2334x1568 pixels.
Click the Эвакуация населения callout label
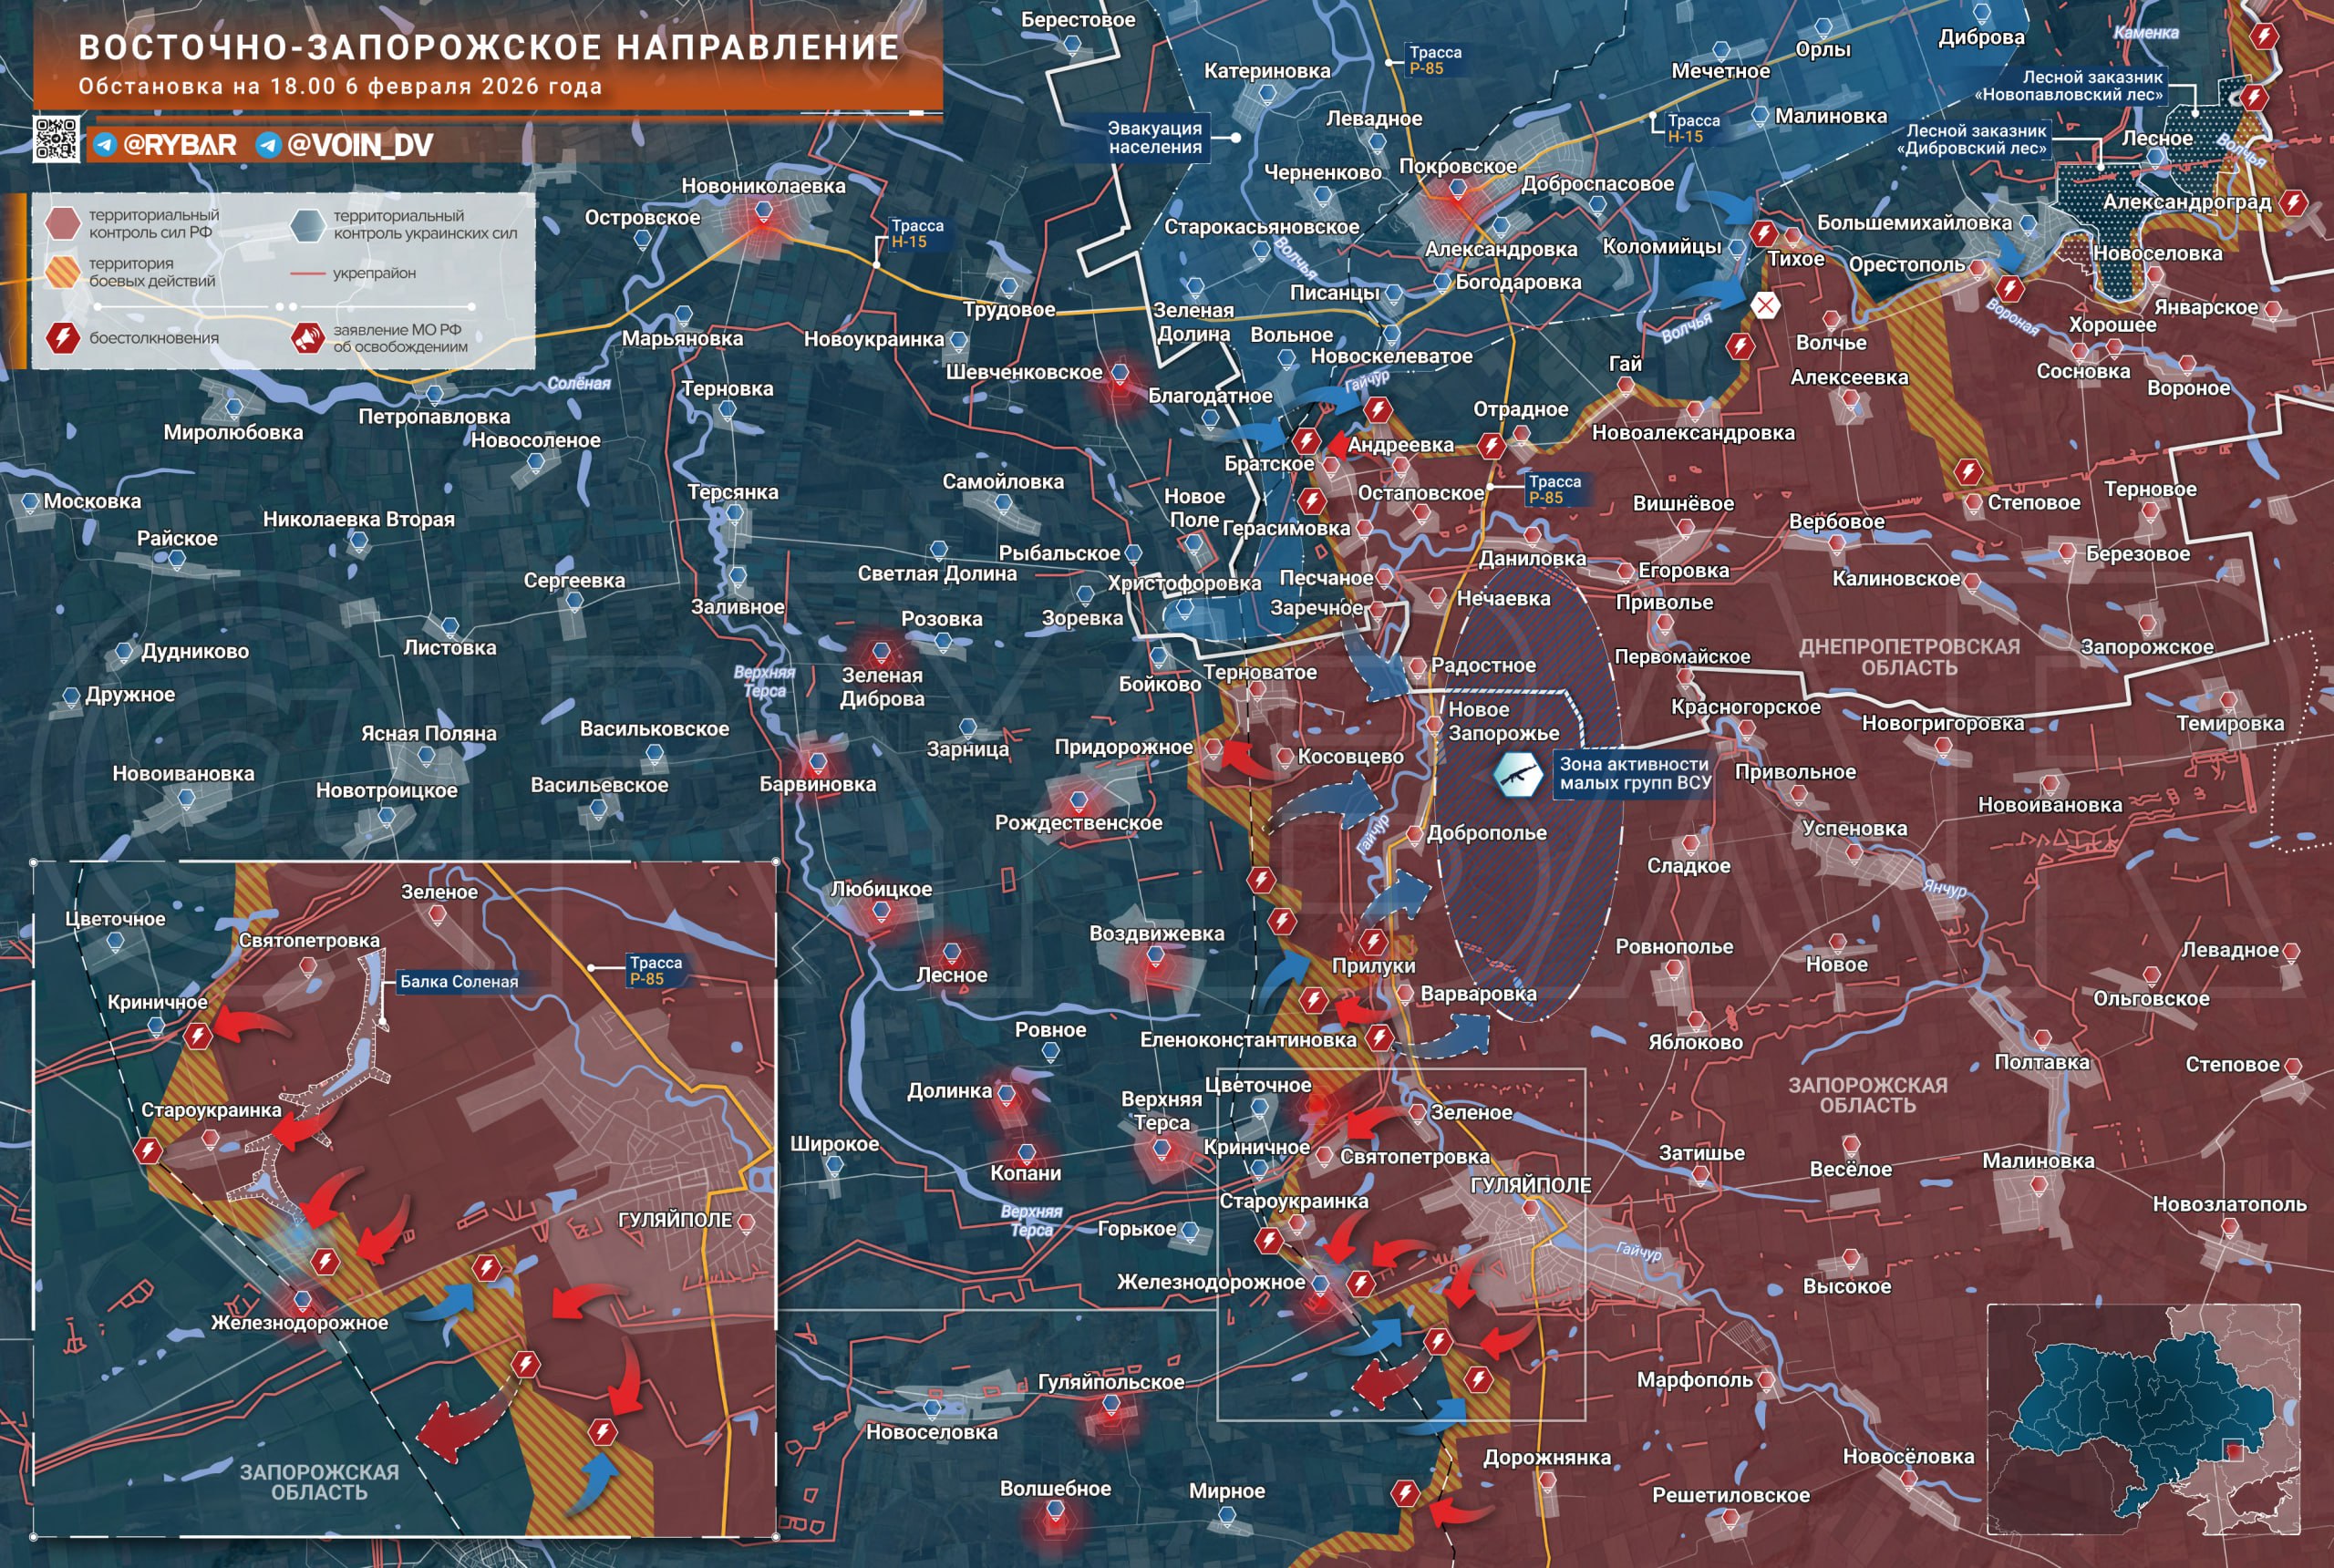(1154, 137)
